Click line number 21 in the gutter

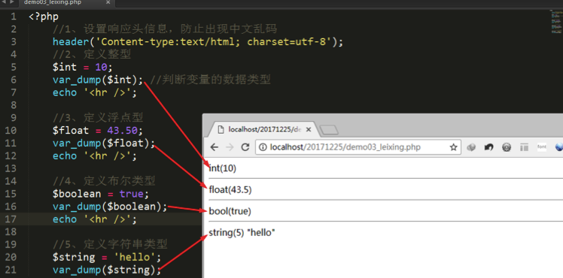[11, 270]
